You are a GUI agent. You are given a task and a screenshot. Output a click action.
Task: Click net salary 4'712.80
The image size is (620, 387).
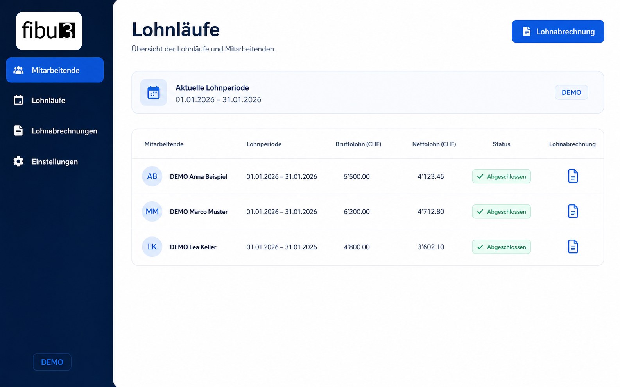(431, 211)
